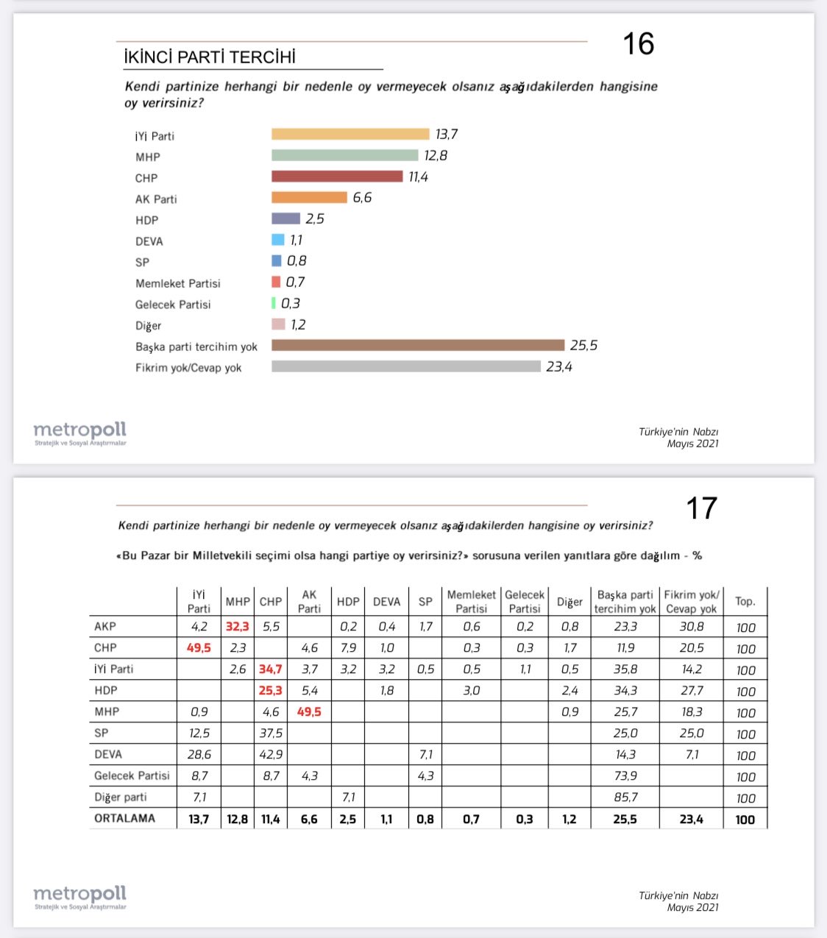Click page number 16

tap(638, 44)
